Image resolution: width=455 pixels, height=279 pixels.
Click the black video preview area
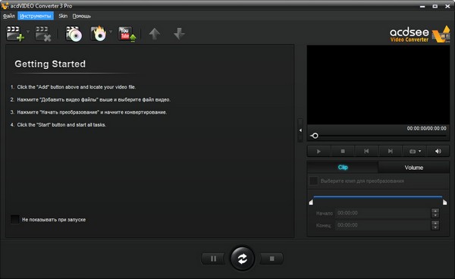click(378, 85)
